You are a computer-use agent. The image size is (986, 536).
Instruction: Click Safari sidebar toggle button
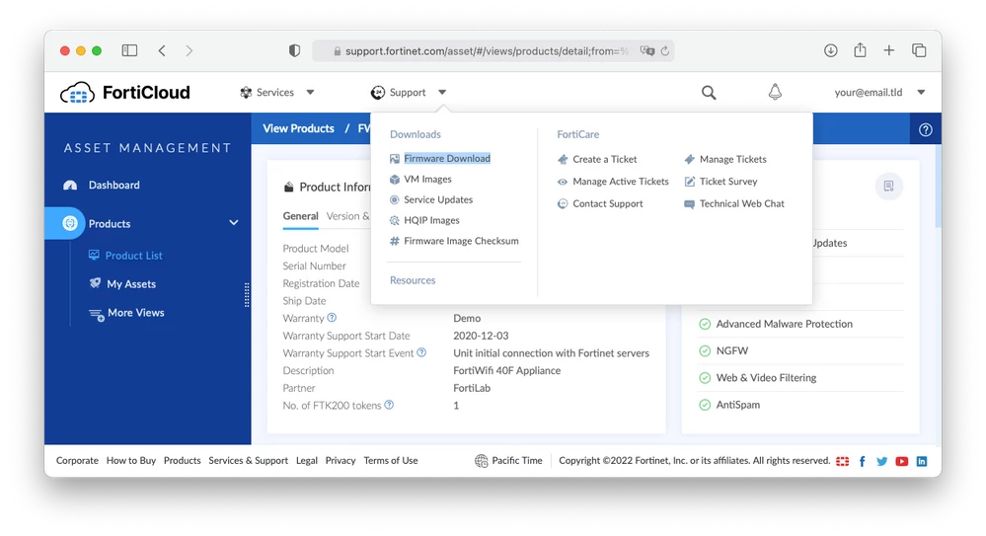(129, 50)
